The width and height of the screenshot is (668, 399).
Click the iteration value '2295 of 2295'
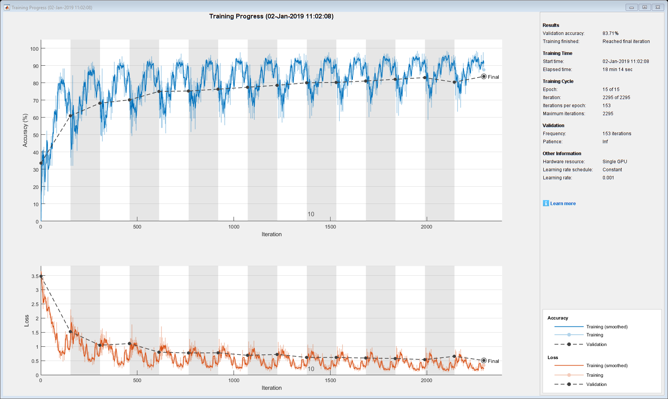[616, 98]
